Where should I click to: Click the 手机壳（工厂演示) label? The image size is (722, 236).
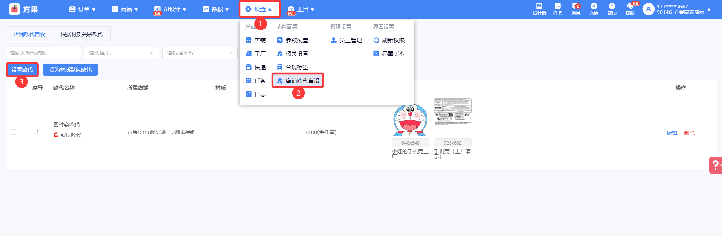click(x=452, y=154)
